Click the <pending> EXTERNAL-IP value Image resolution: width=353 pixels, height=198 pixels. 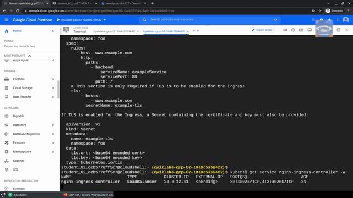pyautogui.click(x=207, y=182)
